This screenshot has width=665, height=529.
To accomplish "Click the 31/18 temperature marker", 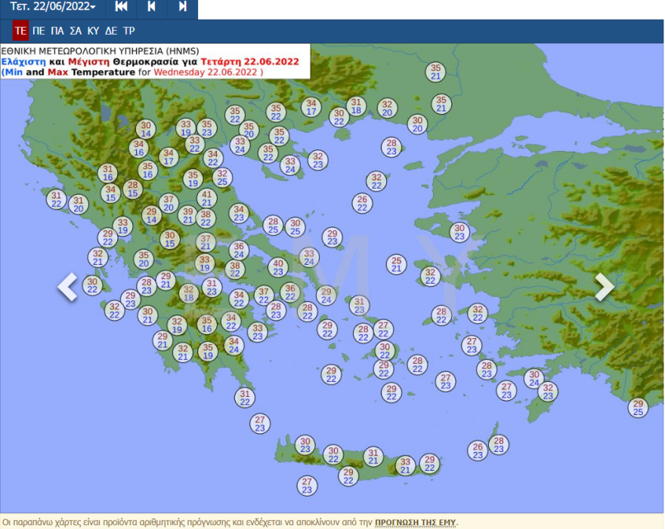I will (356, 106).
